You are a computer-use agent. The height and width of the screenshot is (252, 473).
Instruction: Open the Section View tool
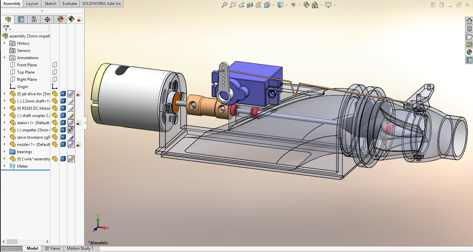point(250,5)
